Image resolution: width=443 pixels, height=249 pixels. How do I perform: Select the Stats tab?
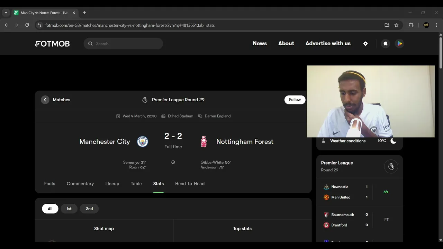(x=159, y=184)
